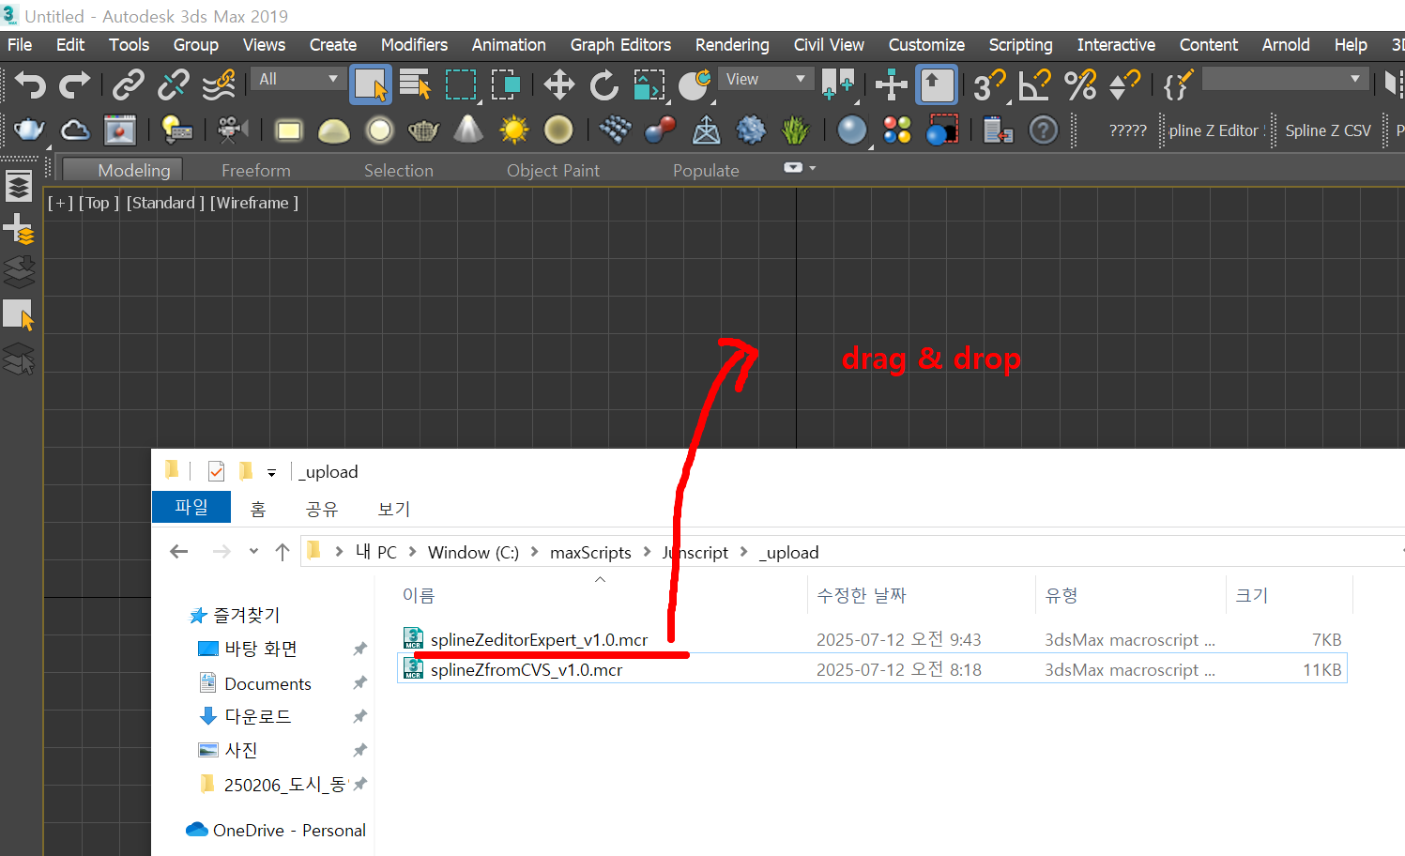This screenshot has width=1405, height=856.
Task: Choose the Bind to Space Warp tool
Action: point(219,85)
